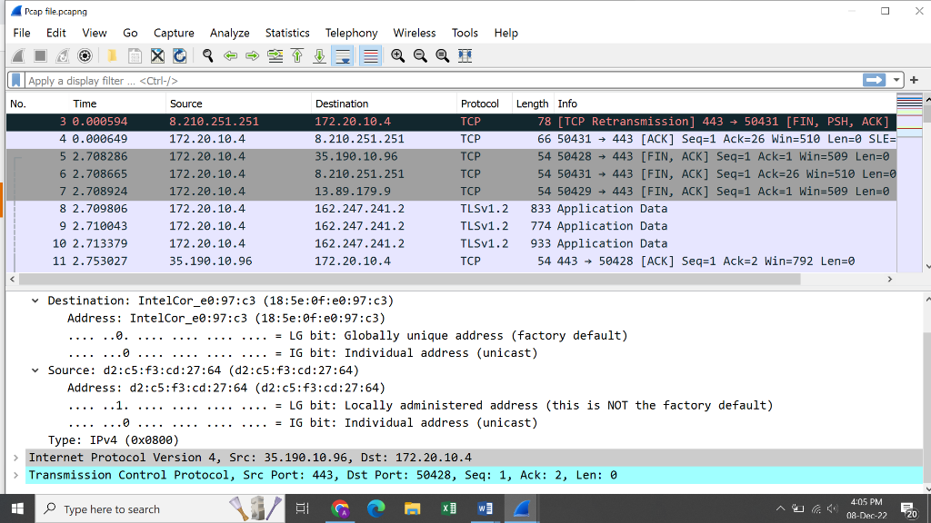Open the View menu

tap(94, 34)
